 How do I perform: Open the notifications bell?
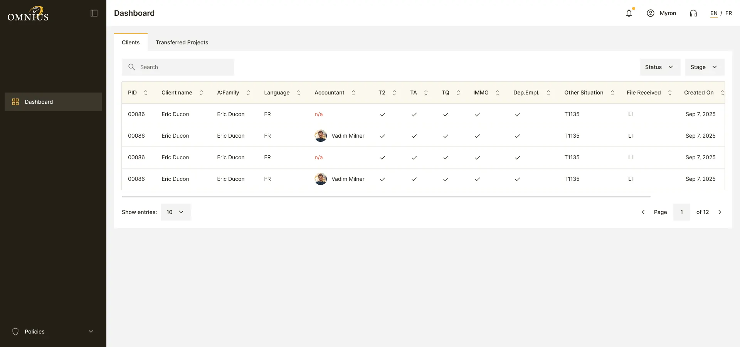[x=629, y=13]
